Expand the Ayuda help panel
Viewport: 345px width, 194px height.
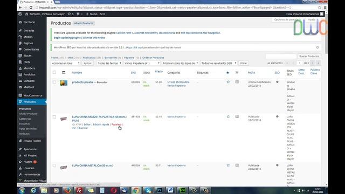312,19
